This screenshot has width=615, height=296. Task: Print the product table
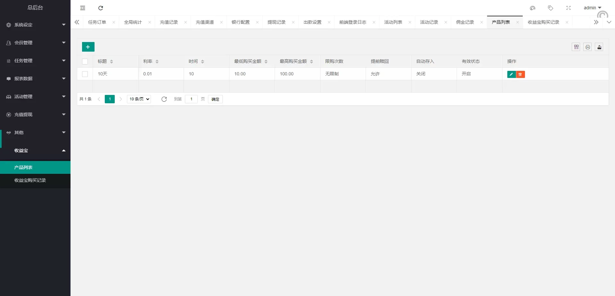[x=587, y=47]
